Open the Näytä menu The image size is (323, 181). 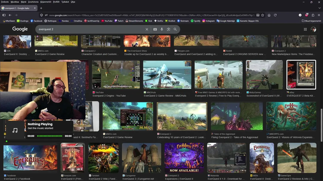[x=23, y=2]
